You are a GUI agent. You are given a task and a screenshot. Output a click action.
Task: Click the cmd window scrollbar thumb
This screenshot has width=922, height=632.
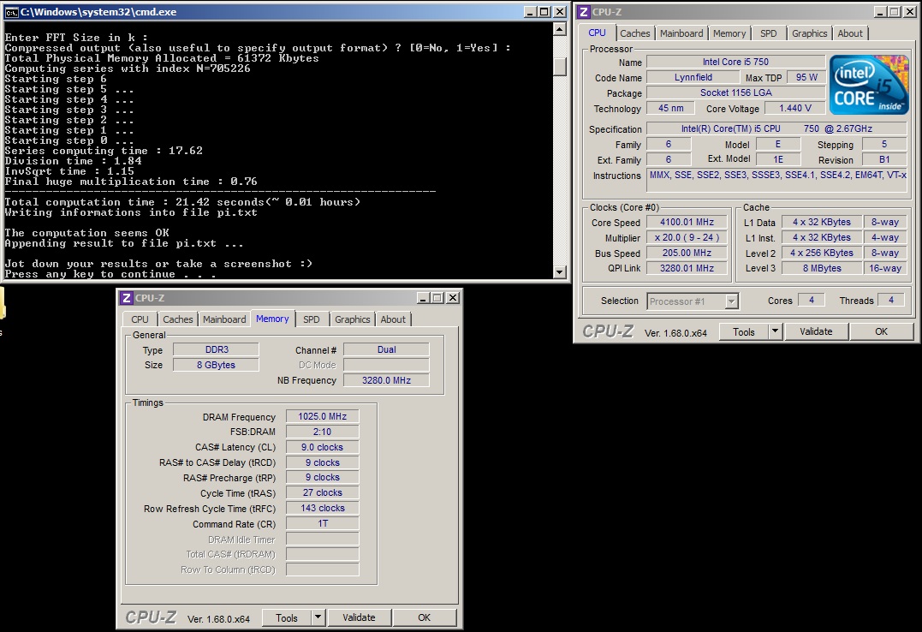[x=560, y=67]
